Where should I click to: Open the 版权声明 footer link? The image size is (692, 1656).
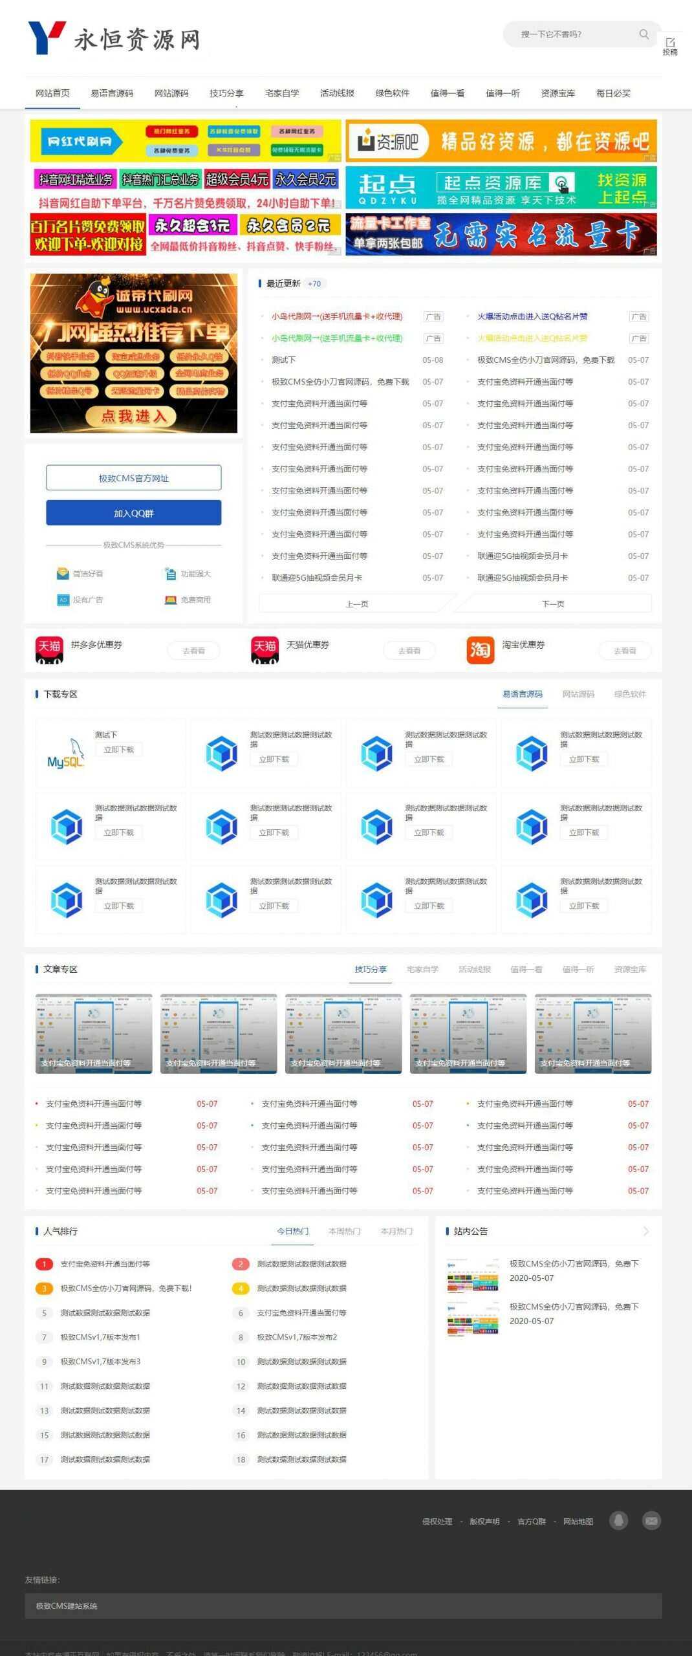coord(484,1521)
